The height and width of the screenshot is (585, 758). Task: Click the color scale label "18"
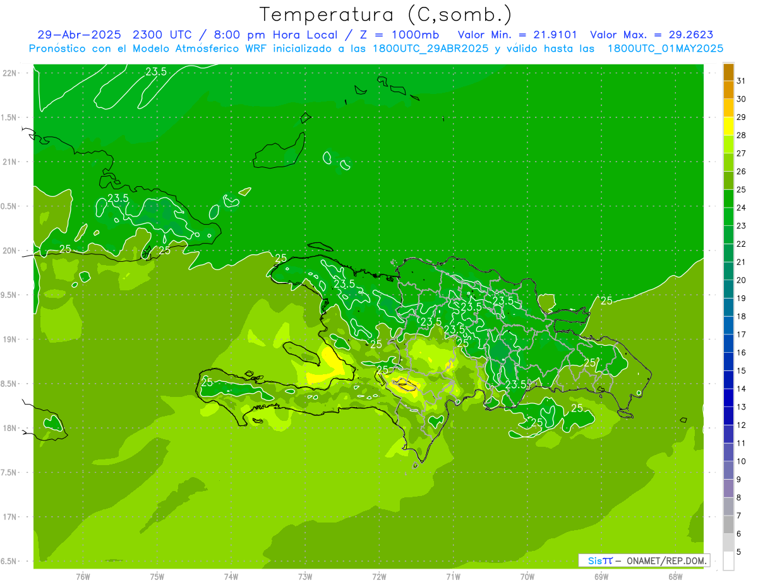pos(742,316)
